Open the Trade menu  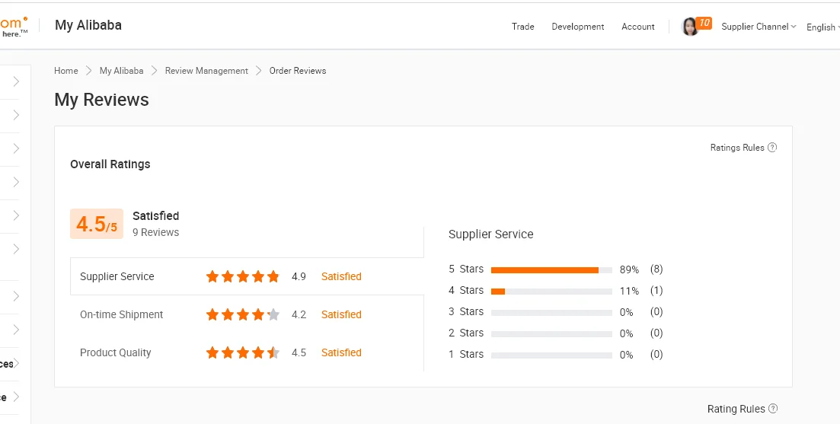[x=522, y=27]
